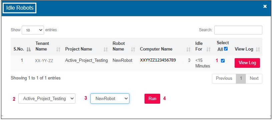This screenshot has width=272, height=120.
Task: Close the Idle Robots dialog
Action: click(x=265, y=6)
